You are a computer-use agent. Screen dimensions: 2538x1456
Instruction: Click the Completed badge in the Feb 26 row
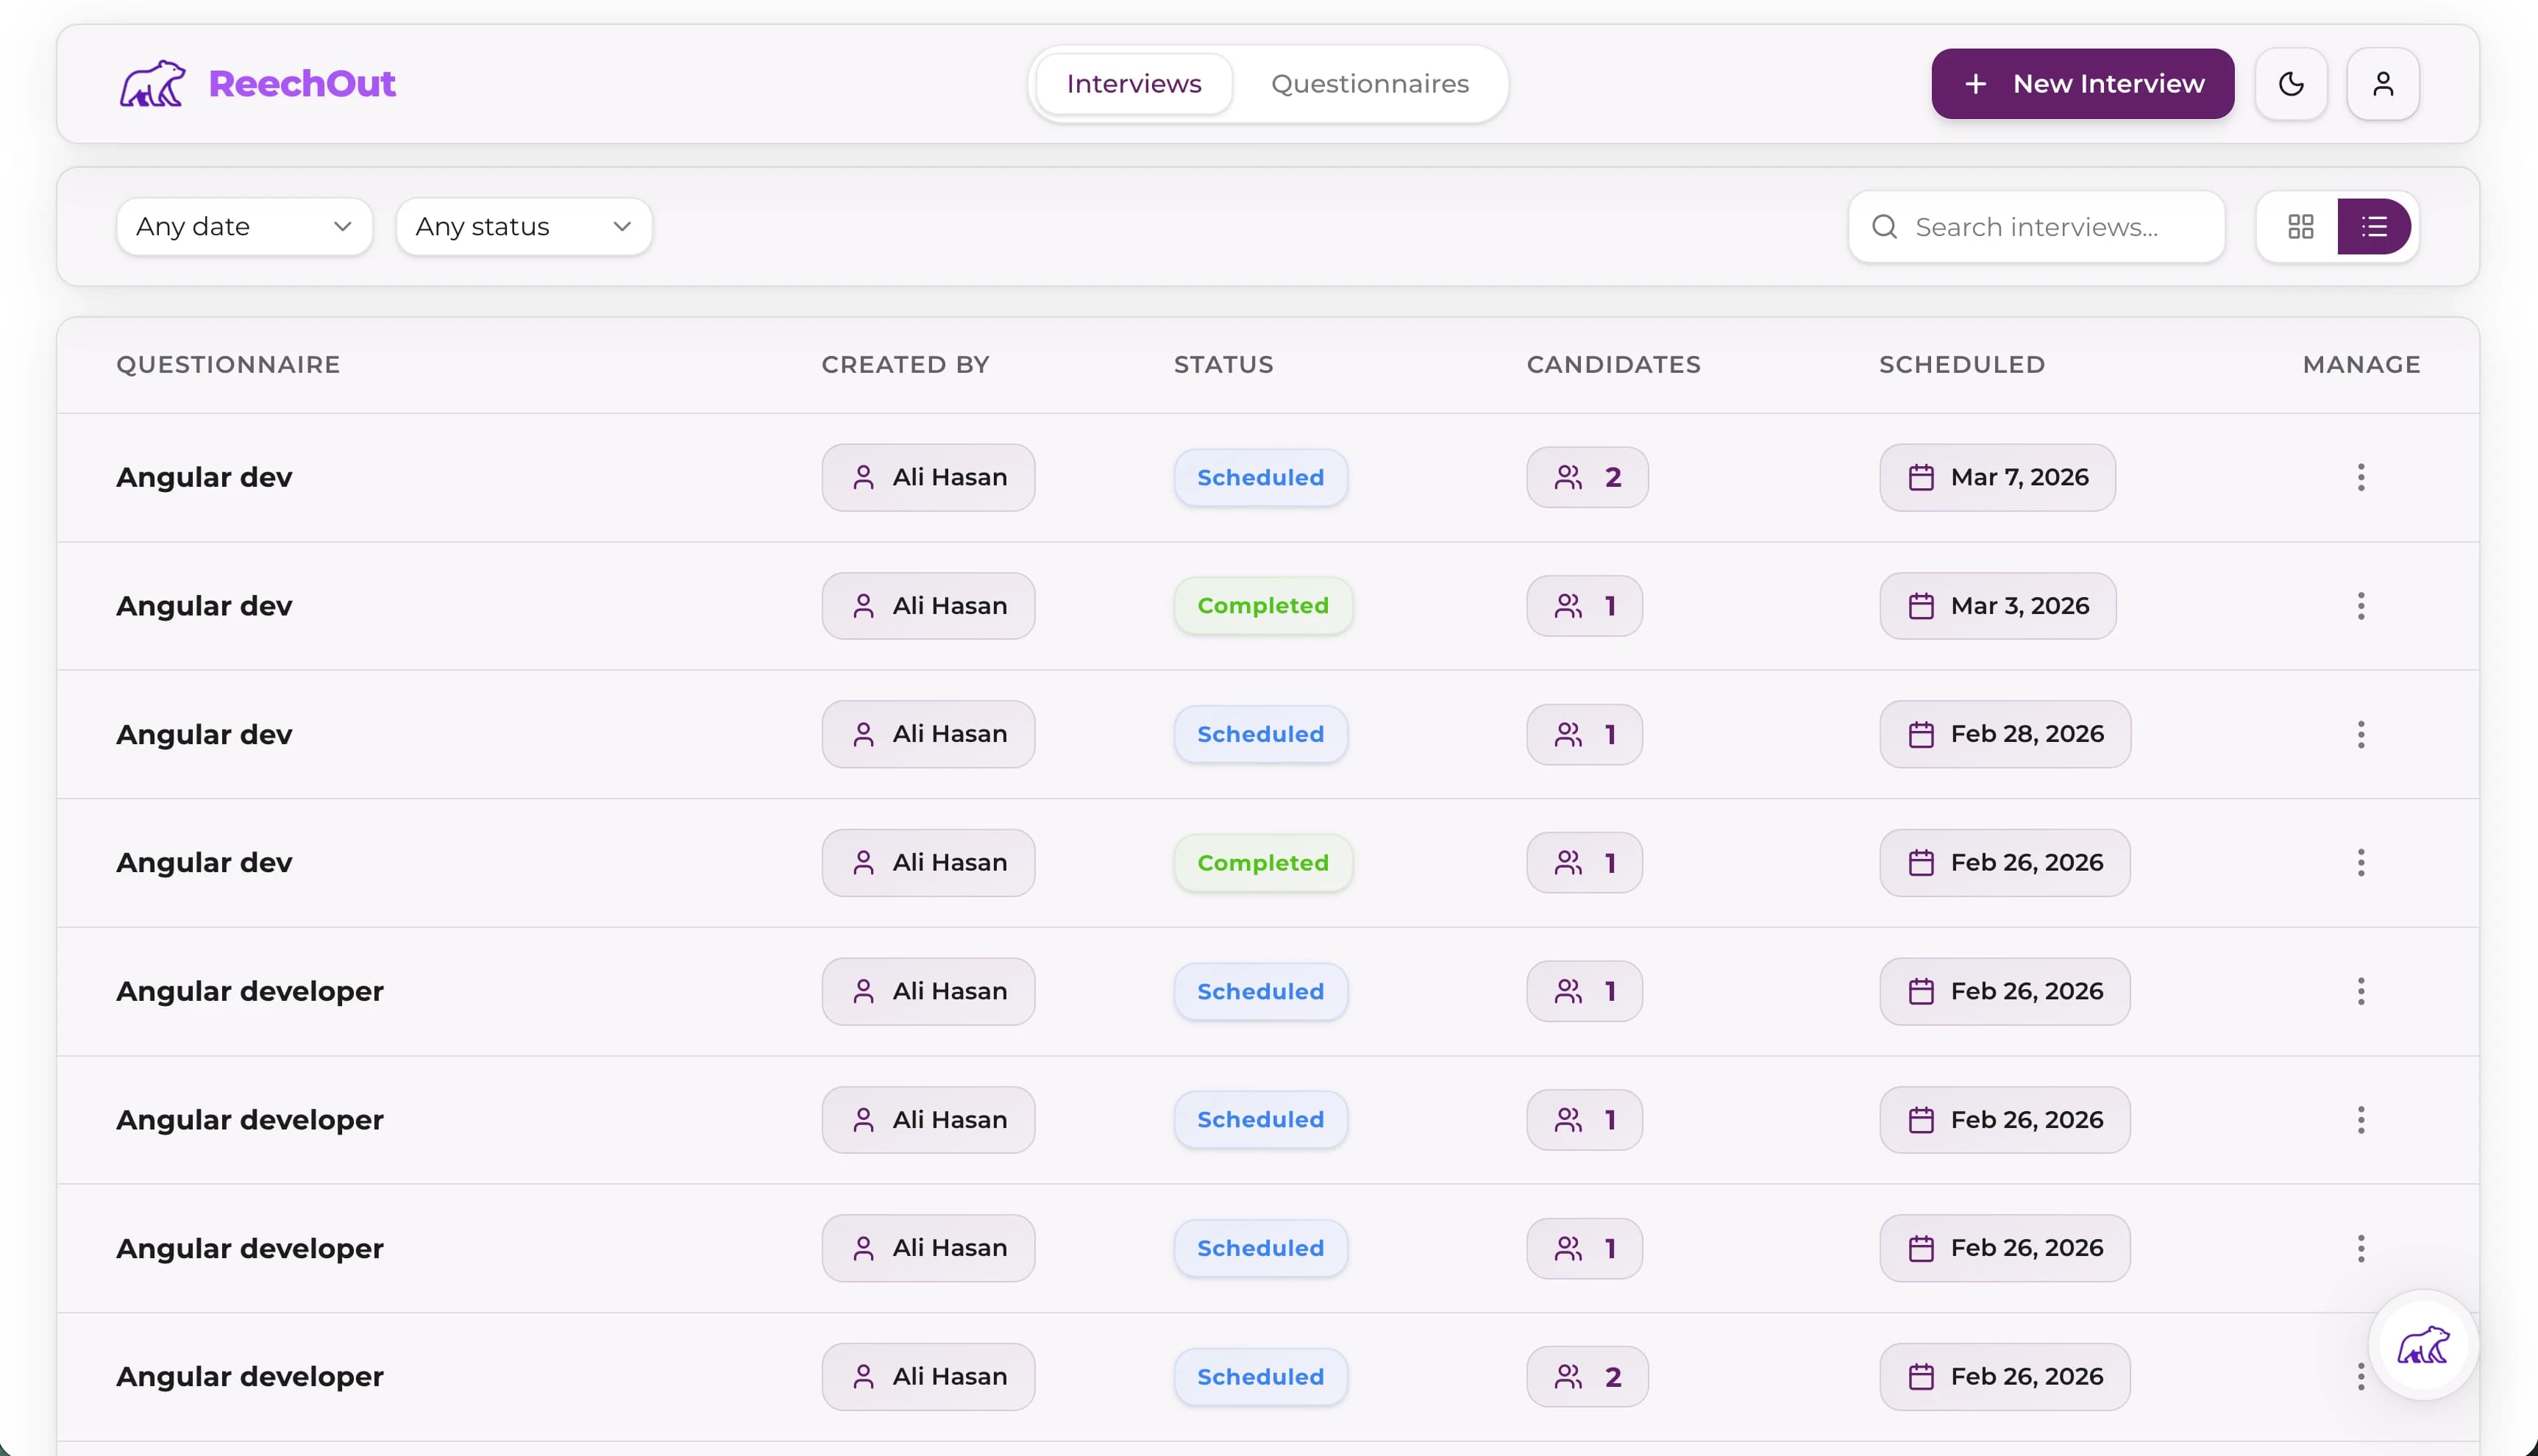[x=1262, y=862]
